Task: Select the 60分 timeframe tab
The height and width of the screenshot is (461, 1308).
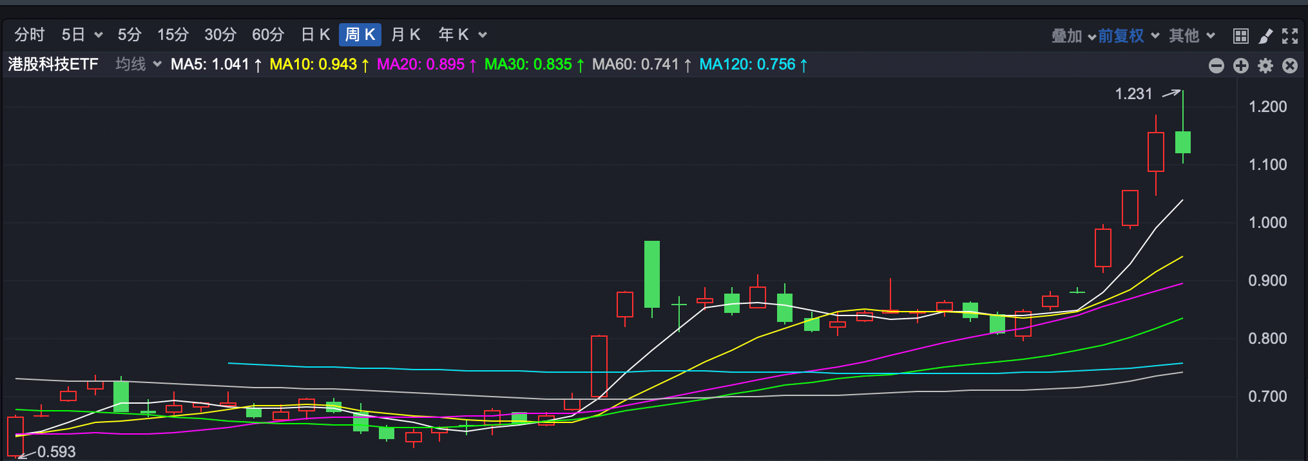Action: [268, 35]
